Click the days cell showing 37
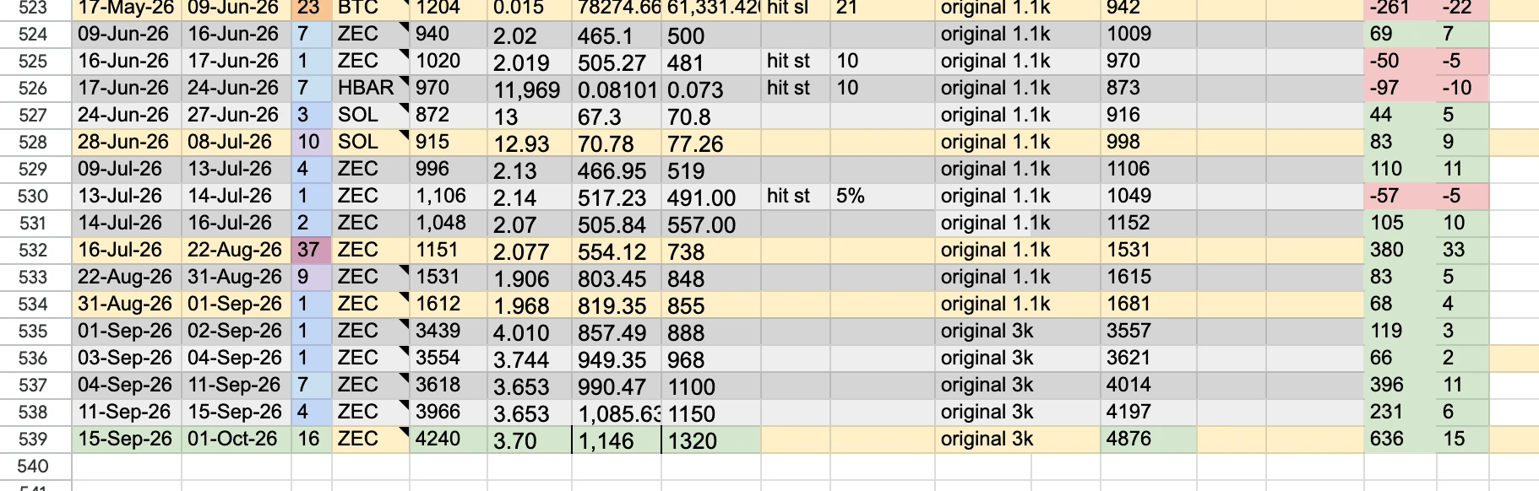 click(311, 250)
